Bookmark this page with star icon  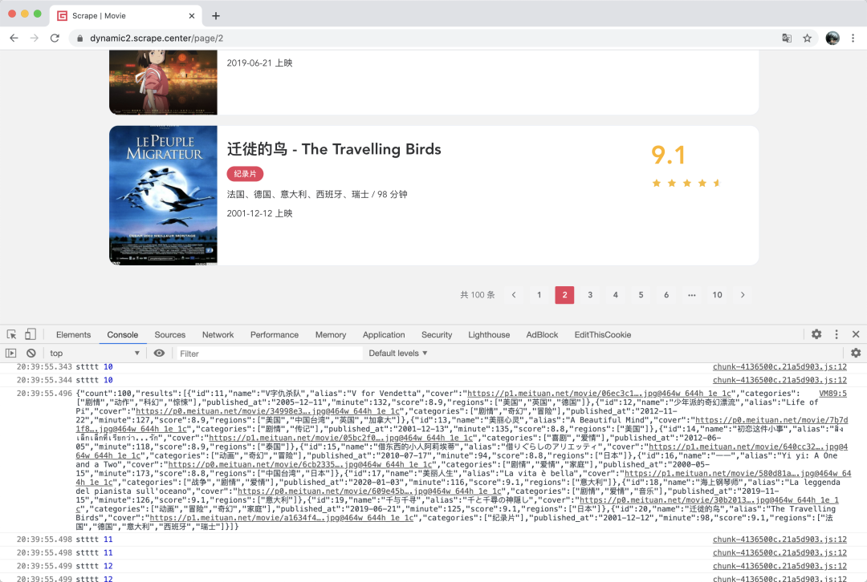pyautogui.click(x=808, y=38)
